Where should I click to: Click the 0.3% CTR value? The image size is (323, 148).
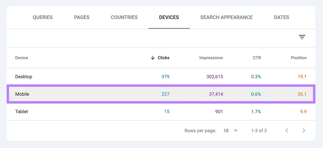256,77
